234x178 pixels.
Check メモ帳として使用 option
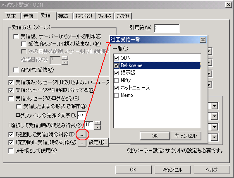coord(11,151)
